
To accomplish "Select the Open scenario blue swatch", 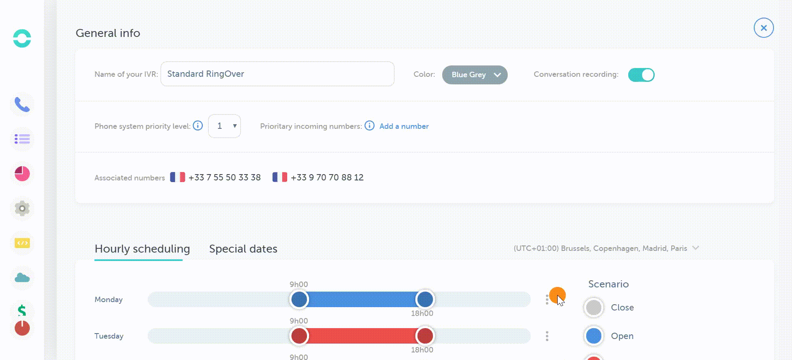I will [x=594, y=336].
